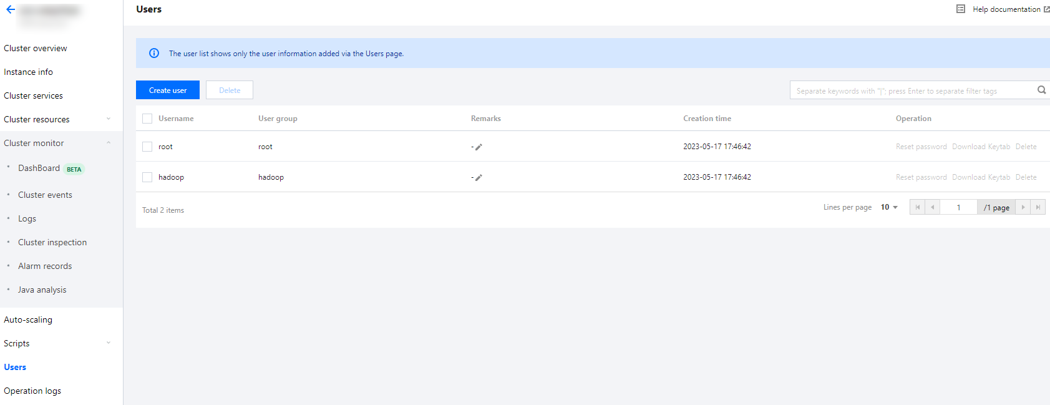Viewport: 1050px width, 405px height.
Task: Go to the last page arrow
Action: (x=1038, y=207)
